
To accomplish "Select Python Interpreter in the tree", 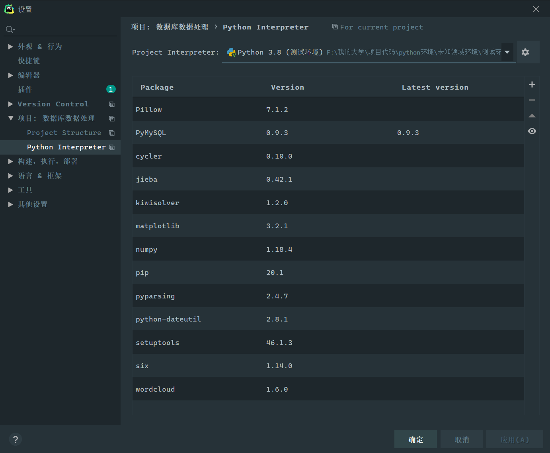I will click(66, 147).
